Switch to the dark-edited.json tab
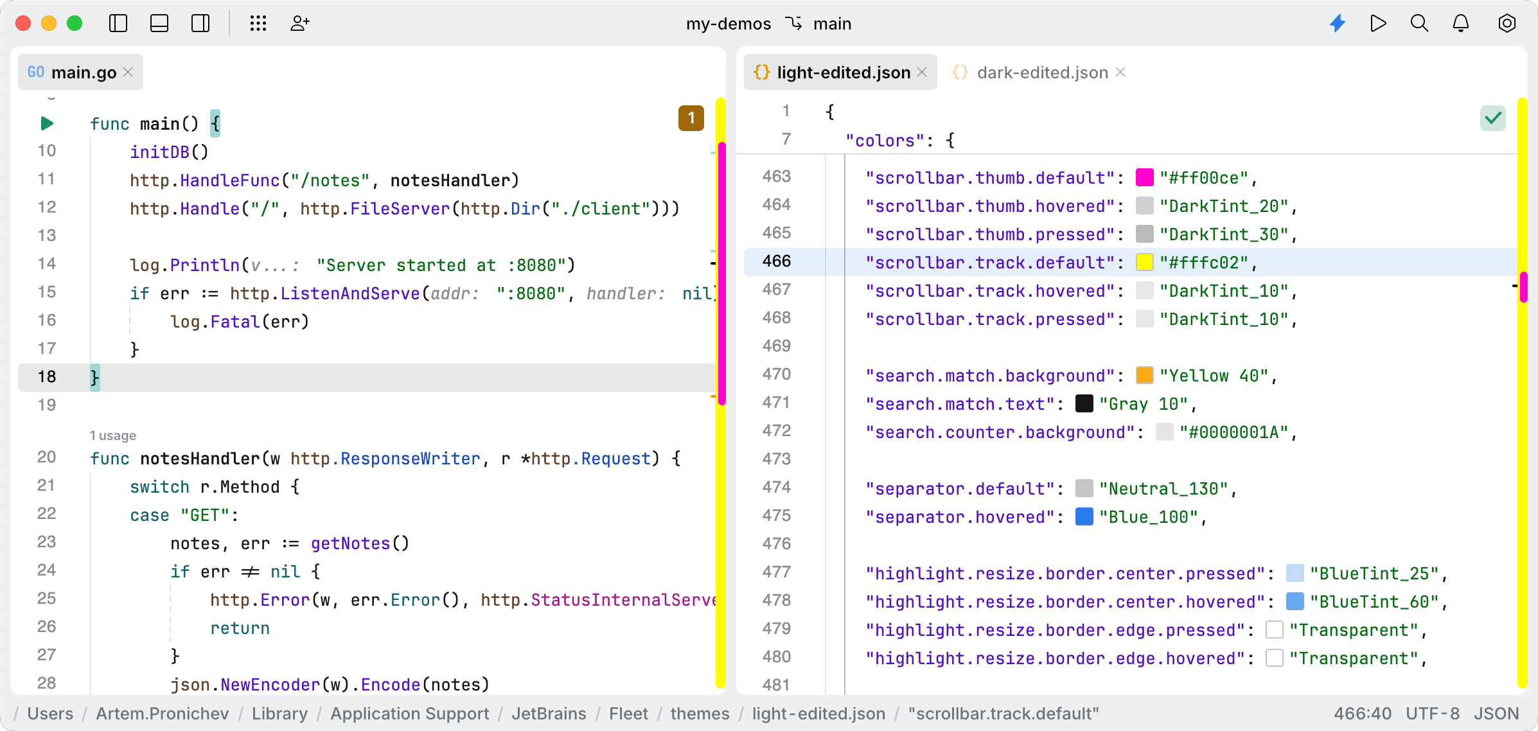The image size is (1538, 731). point(1041,73)
